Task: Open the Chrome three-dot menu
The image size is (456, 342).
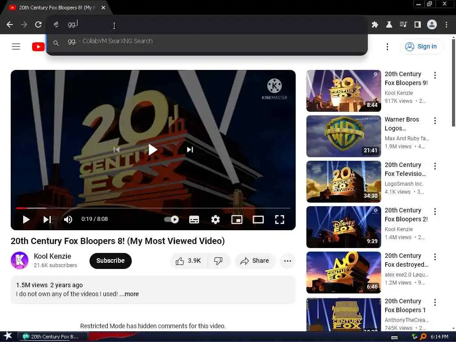Action: coord(446,25)
